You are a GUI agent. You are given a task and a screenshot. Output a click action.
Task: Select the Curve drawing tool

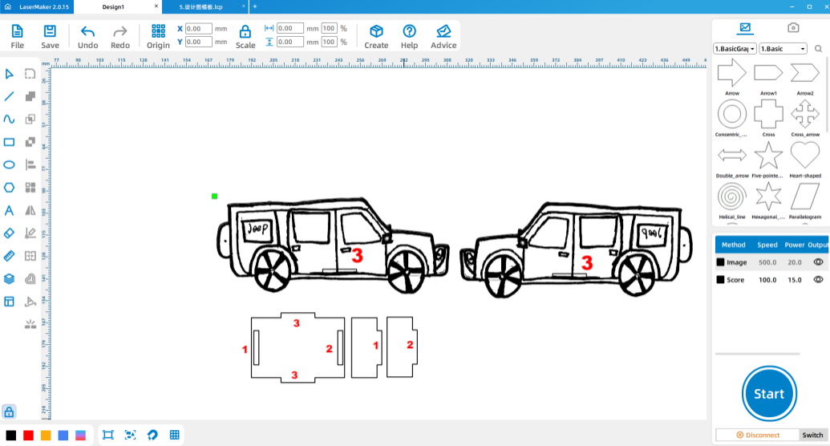[x=9, y=120]
